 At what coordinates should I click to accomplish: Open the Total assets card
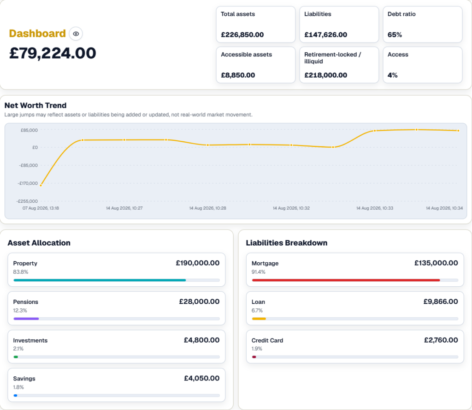(x=255, y=24)
